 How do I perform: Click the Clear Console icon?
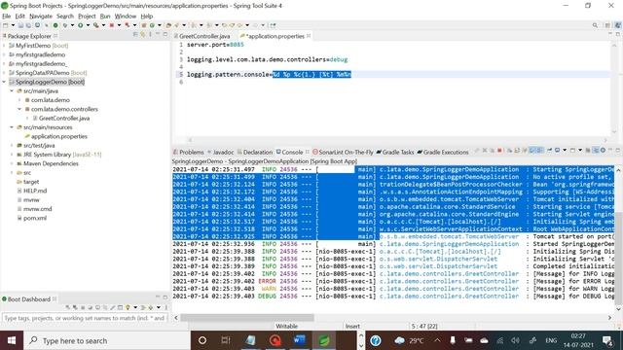(x=510, y=151)
